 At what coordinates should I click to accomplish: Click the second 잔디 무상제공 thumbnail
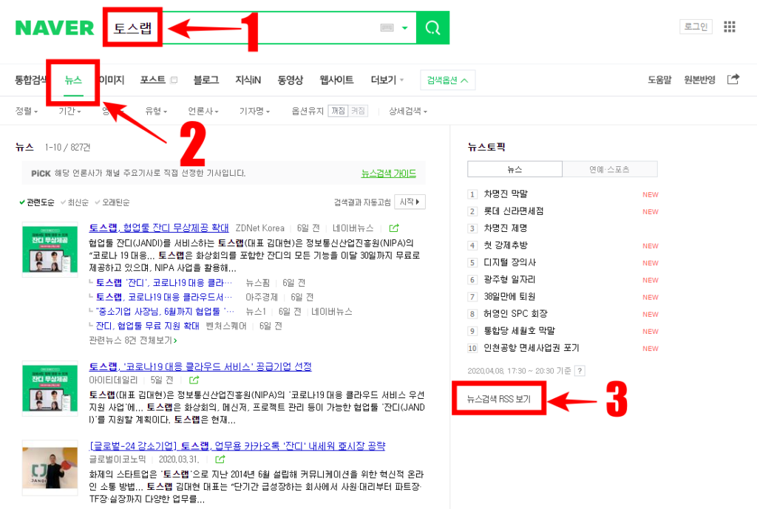tap(50, 389)
